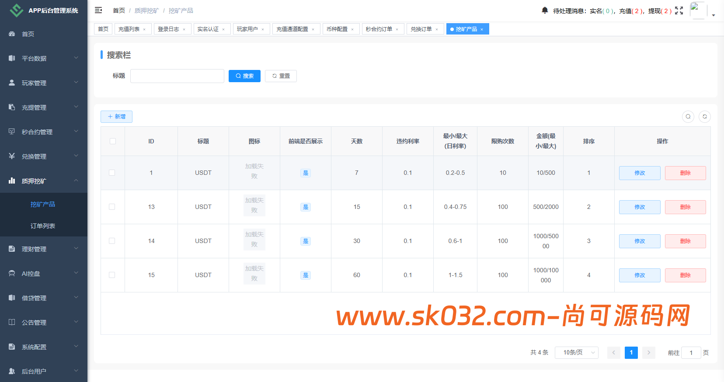The height and width of the screenshot is (382, 724).
Task: Collapse the 质押挖矿 menu chevron
Action: (76, 180)
